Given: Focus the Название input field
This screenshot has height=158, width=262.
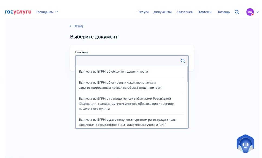Looking at the screenshot, I should pyautogui.click(x=132, y=61).
